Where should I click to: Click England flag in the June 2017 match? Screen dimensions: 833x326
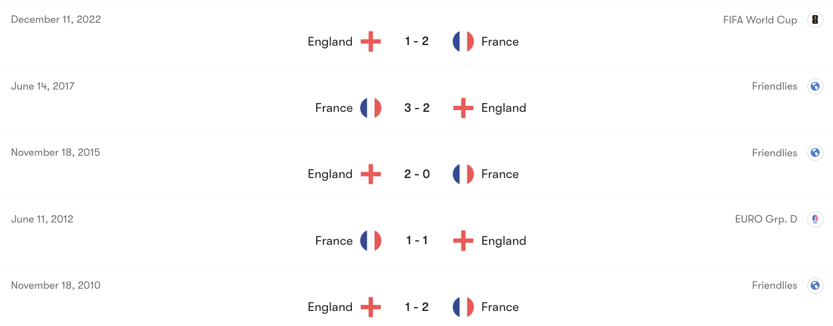tap(463, 108)
